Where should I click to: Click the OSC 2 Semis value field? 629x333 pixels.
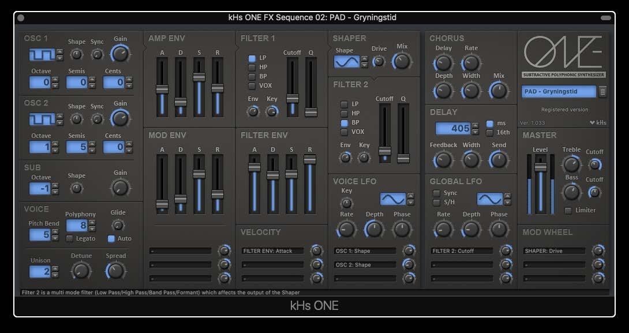click(77, 147)
